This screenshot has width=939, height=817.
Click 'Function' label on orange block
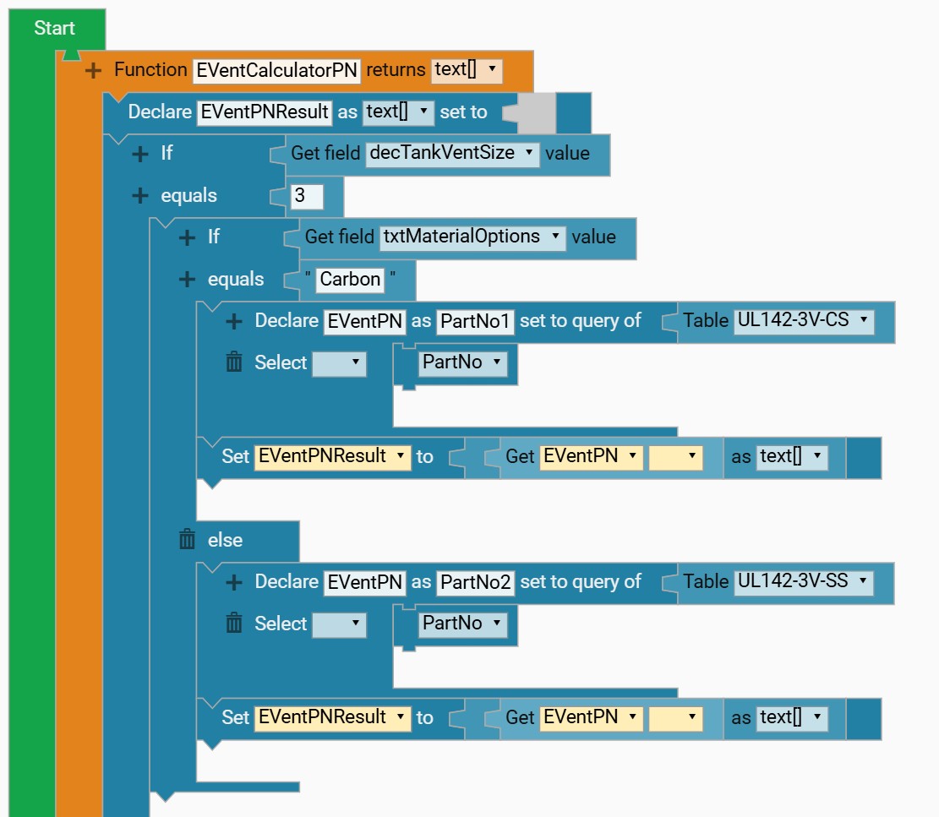(151, 70)
